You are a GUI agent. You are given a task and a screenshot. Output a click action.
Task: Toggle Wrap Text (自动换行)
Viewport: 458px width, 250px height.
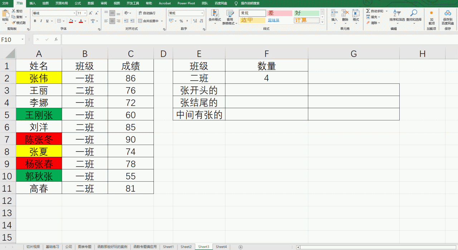click(147, 13)
